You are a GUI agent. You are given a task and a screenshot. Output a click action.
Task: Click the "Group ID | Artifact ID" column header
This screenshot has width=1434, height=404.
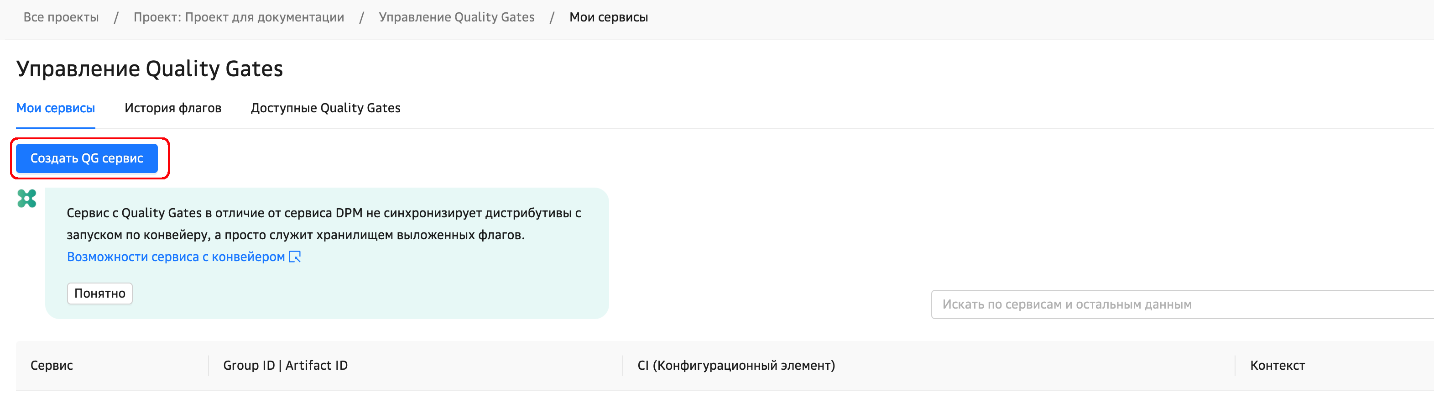(x=285, y=366)
